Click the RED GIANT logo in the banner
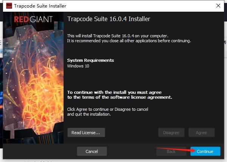 33,19
